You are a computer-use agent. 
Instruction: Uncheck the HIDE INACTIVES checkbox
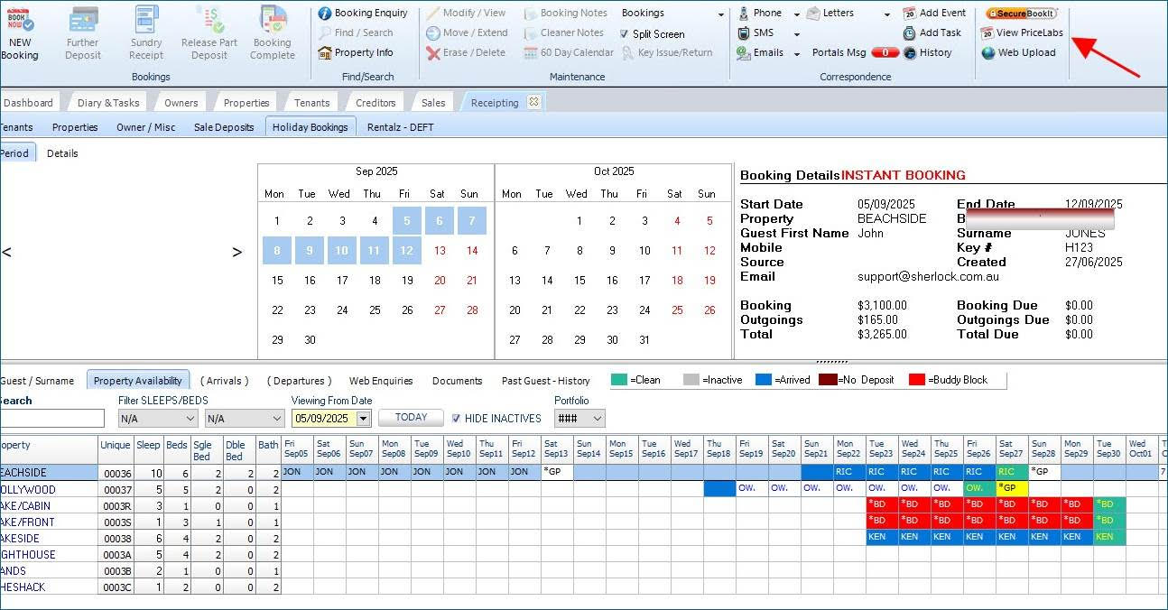pyautogui.click(x=456, y=419)
